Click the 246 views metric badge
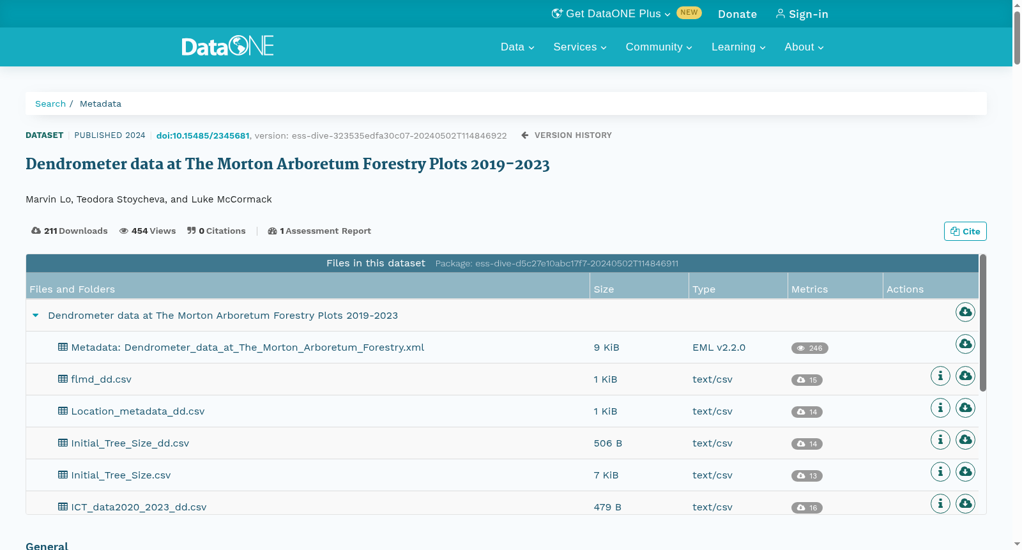Viewport: 1022px width, 550px height. 809,348
